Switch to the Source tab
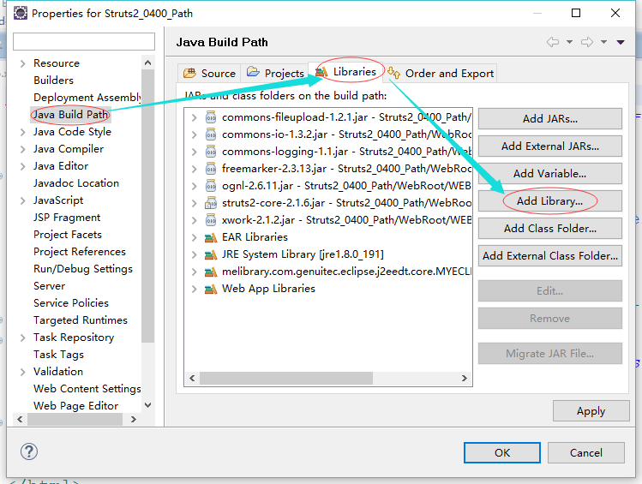The image size is (642, 484). (209, 73)
